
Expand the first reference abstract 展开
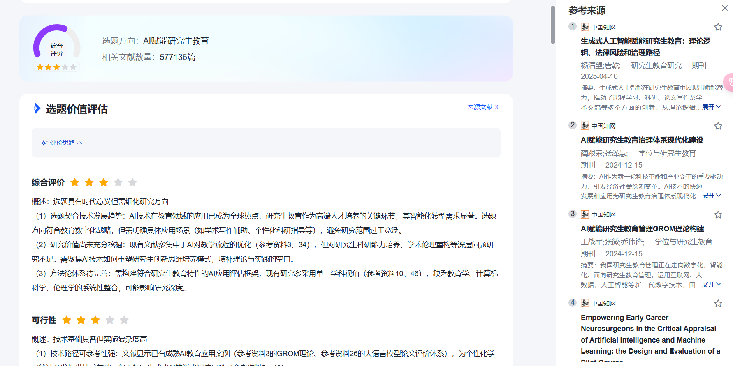(x=712, y=107)
